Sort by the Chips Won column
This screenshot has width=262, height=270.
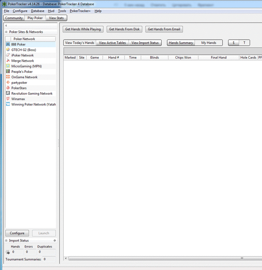point(183,57)
